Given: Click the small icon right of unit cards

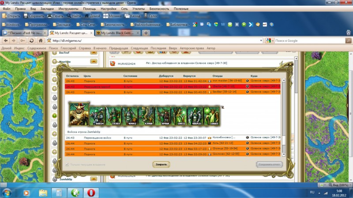Looking at the screenshot, I should click(x=222, y=107).
